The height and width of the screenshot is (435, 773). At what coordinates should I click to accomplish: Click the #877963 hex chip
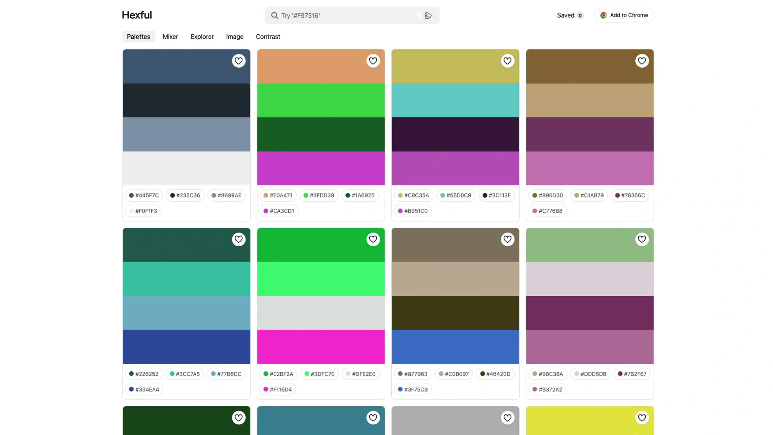tap(413, 374)
